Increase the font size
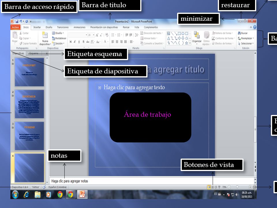The height and width of the screenshot is (208, 277). pos(97,35)
